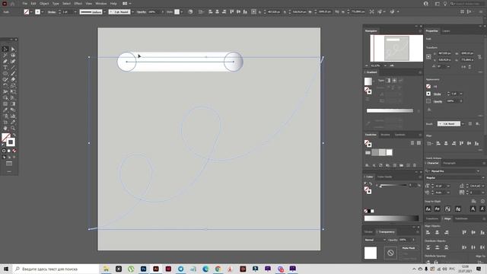
Task: Open the Object menu
Action: [x=44, y=3]
